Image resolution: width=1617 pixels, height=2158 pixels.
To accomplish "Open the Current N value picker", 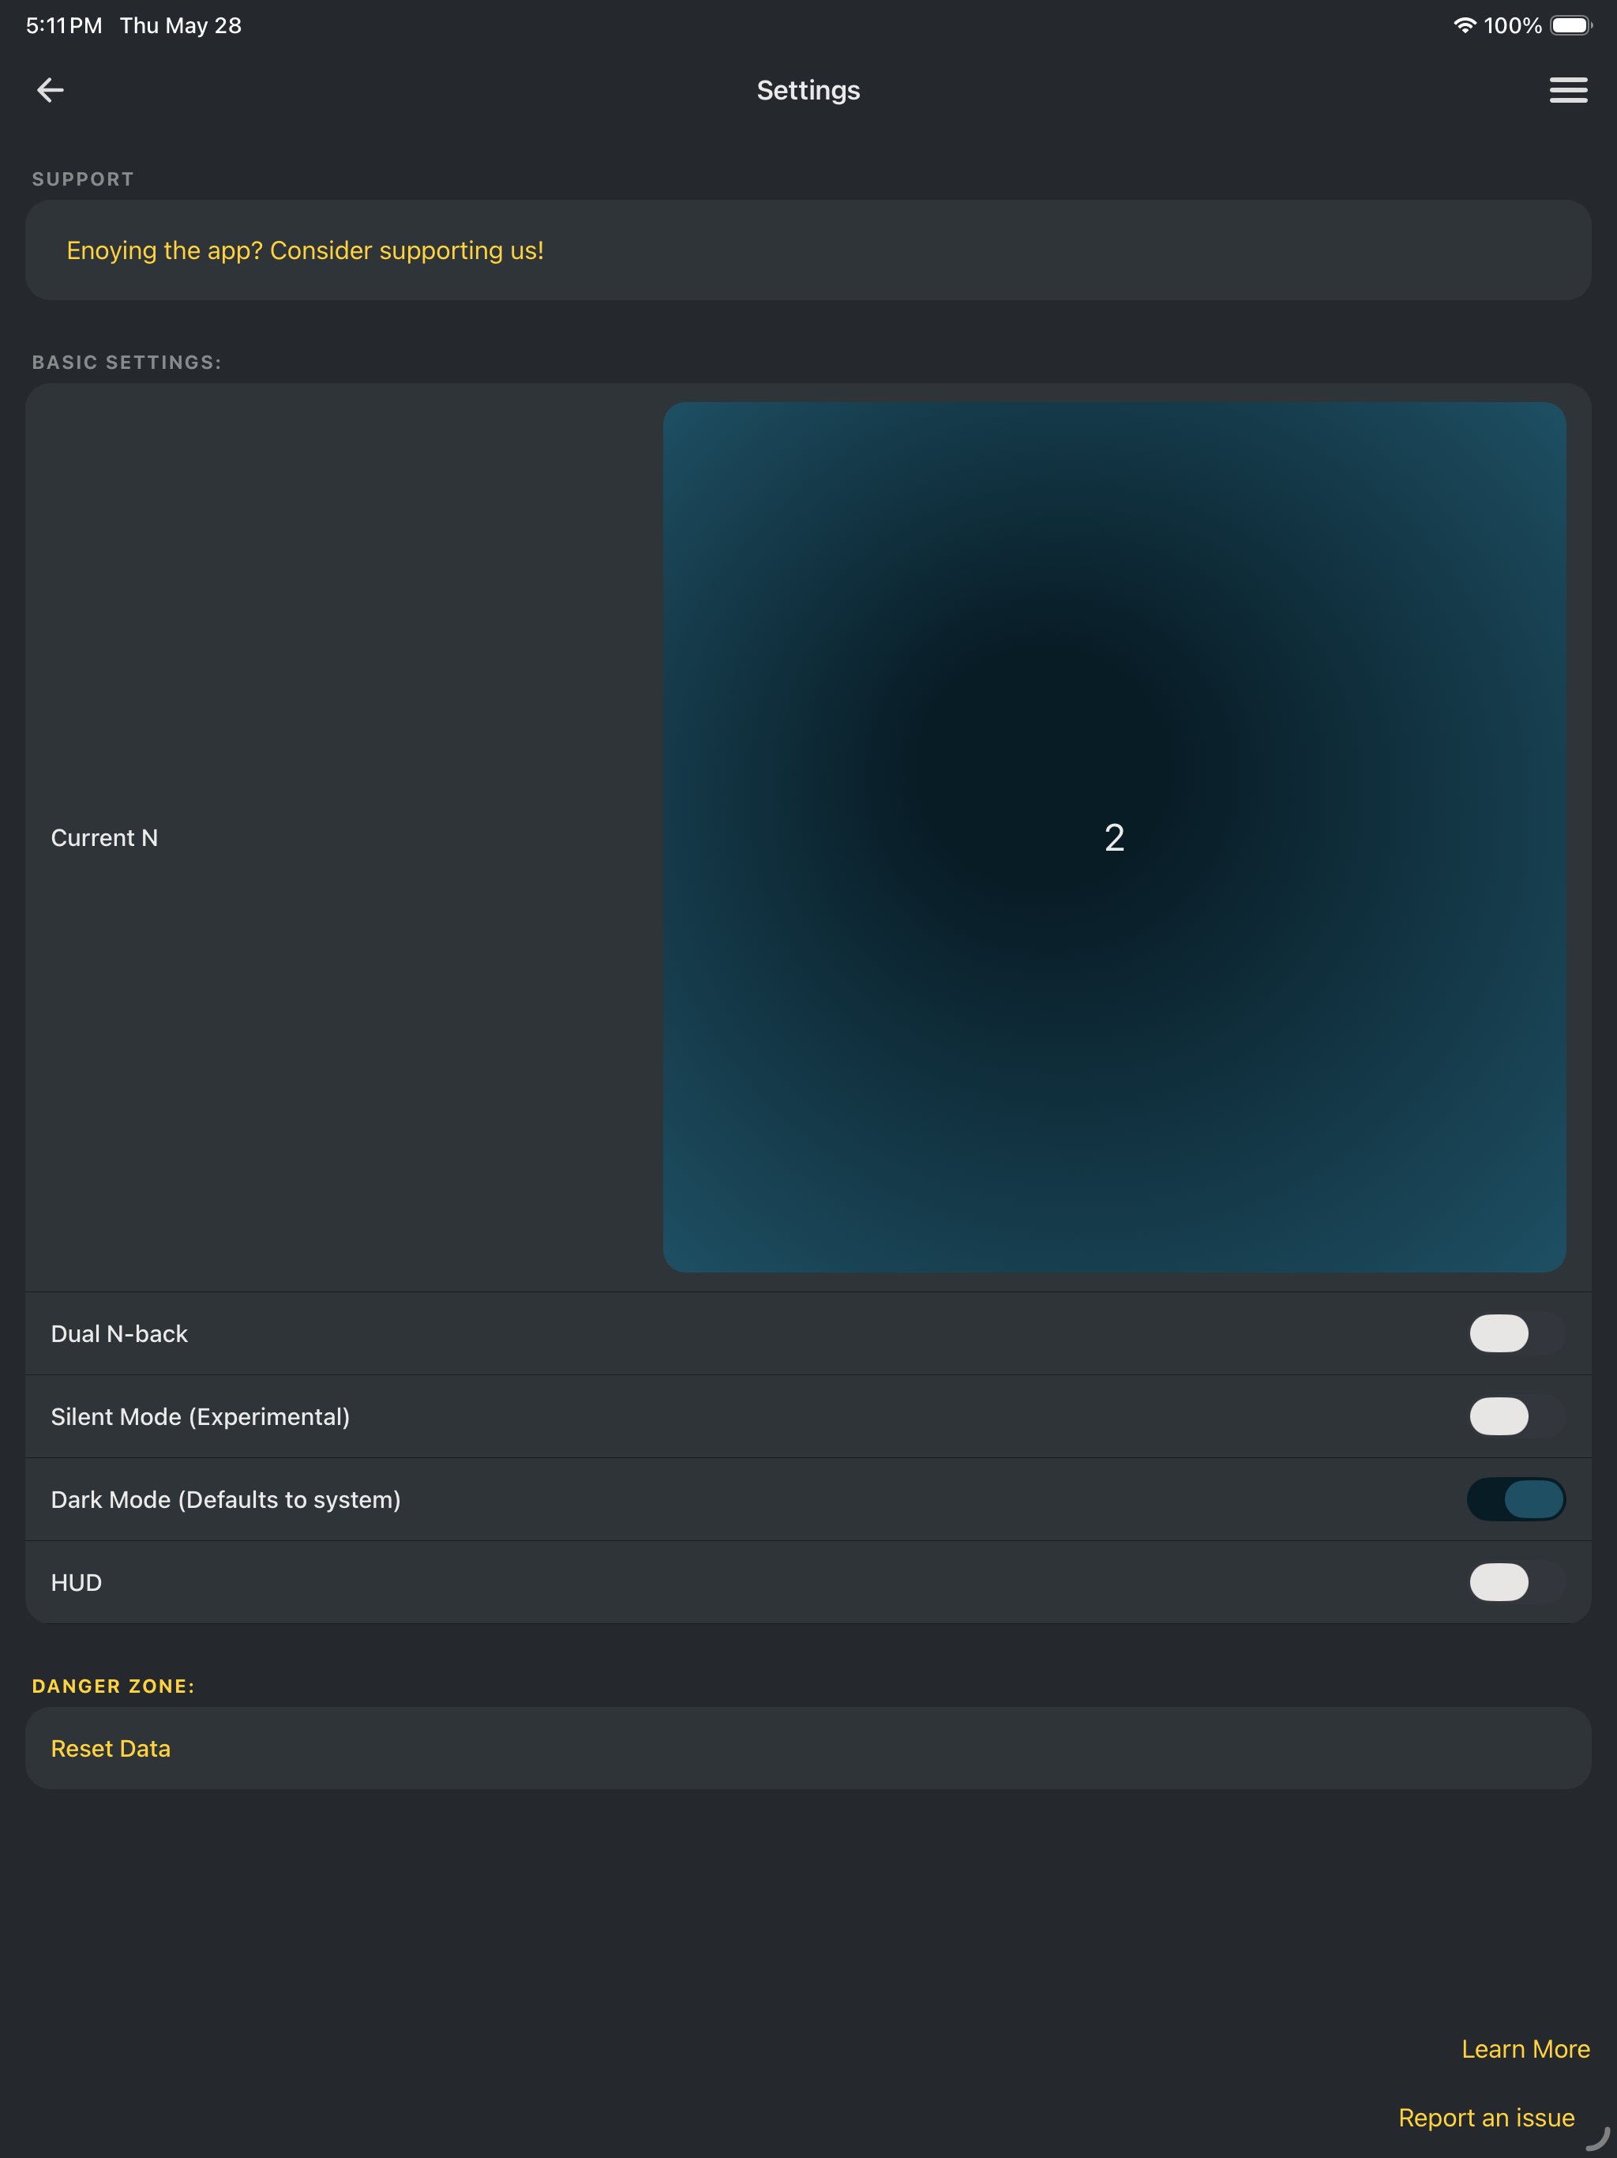I will [x=1115, y=837].
